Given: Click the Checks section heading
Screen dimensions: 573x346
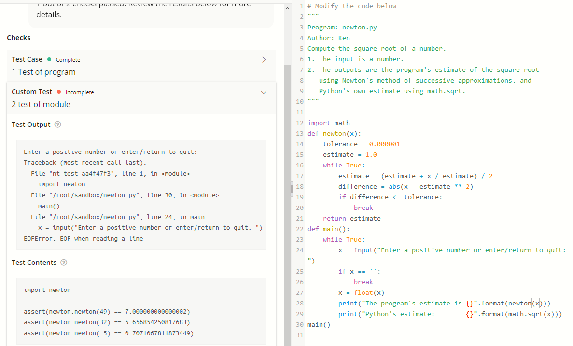Looking at the screenshot, I should [18, 37].
